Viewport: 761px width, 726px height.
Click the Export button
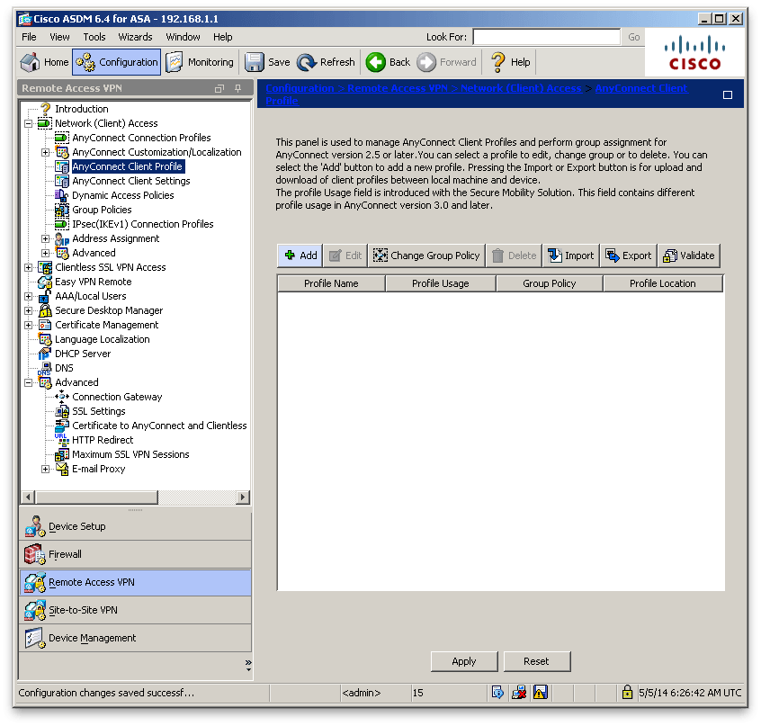coord(629,255)
